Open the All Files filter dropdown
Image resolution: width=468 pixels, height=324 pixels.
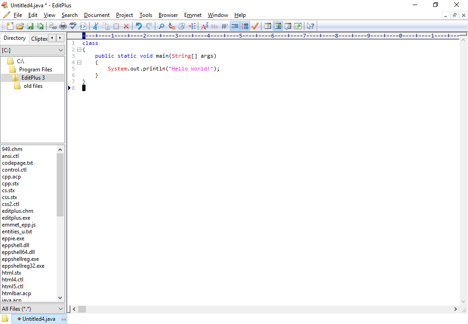pyautogui.click(x=32, y=309)
